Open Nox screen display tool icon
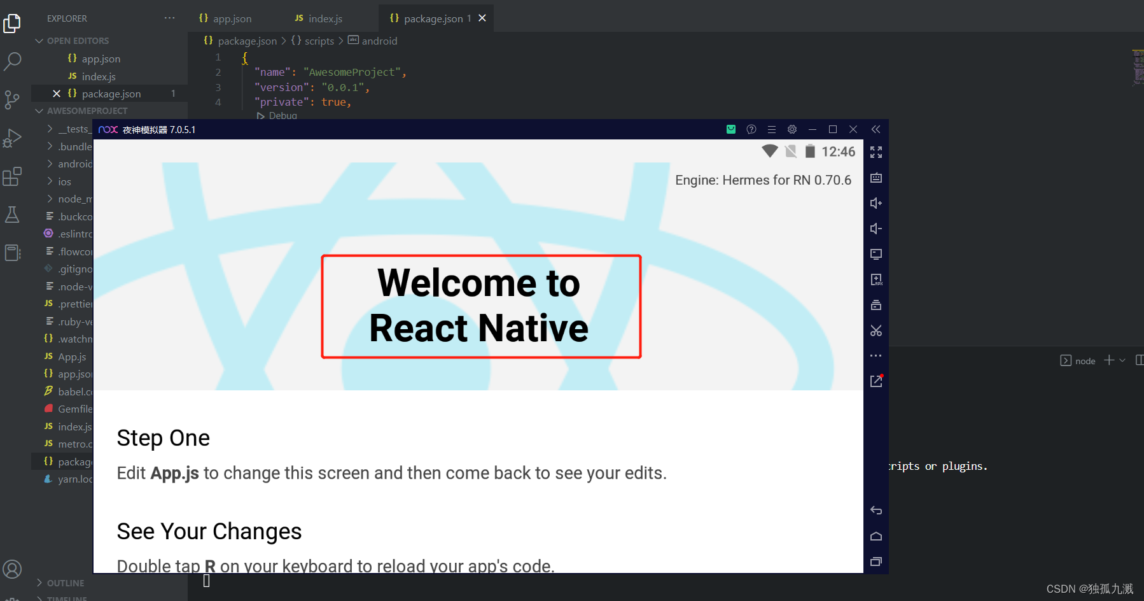 876,254
